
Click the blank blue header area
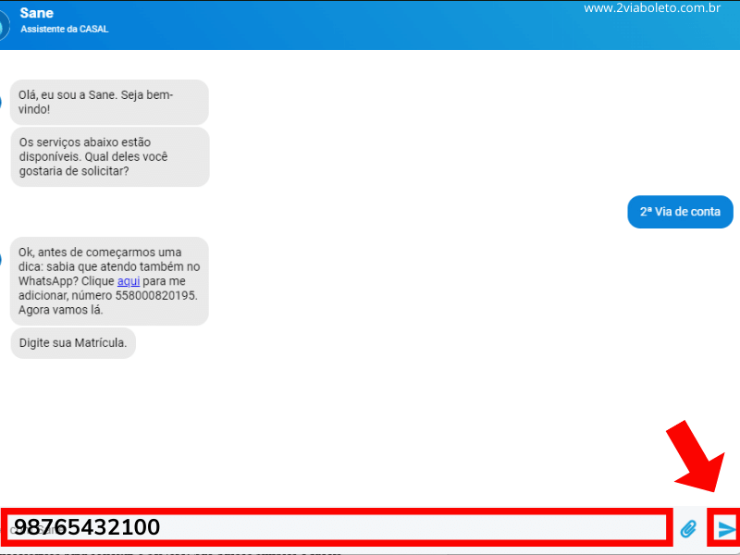pos(370,26)
